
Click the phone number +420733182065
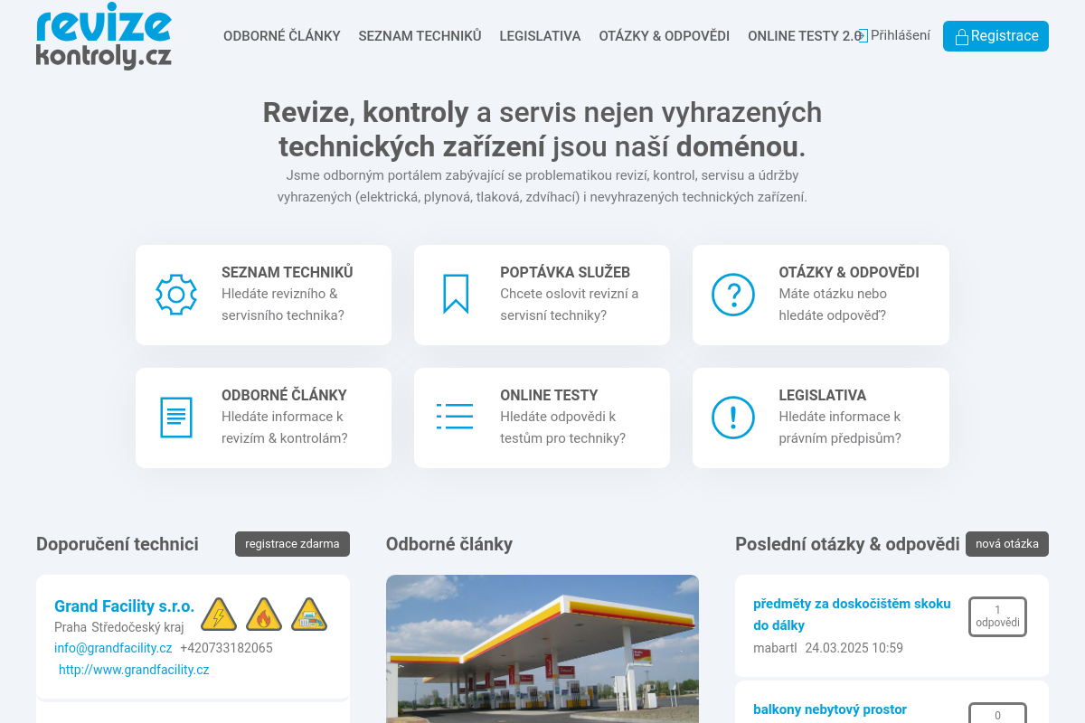[x=226, y=648]
